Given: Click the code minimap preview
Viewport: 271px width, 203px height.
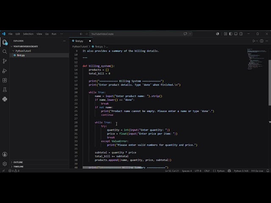Looking at the screenshot, I should click(257, 59).
